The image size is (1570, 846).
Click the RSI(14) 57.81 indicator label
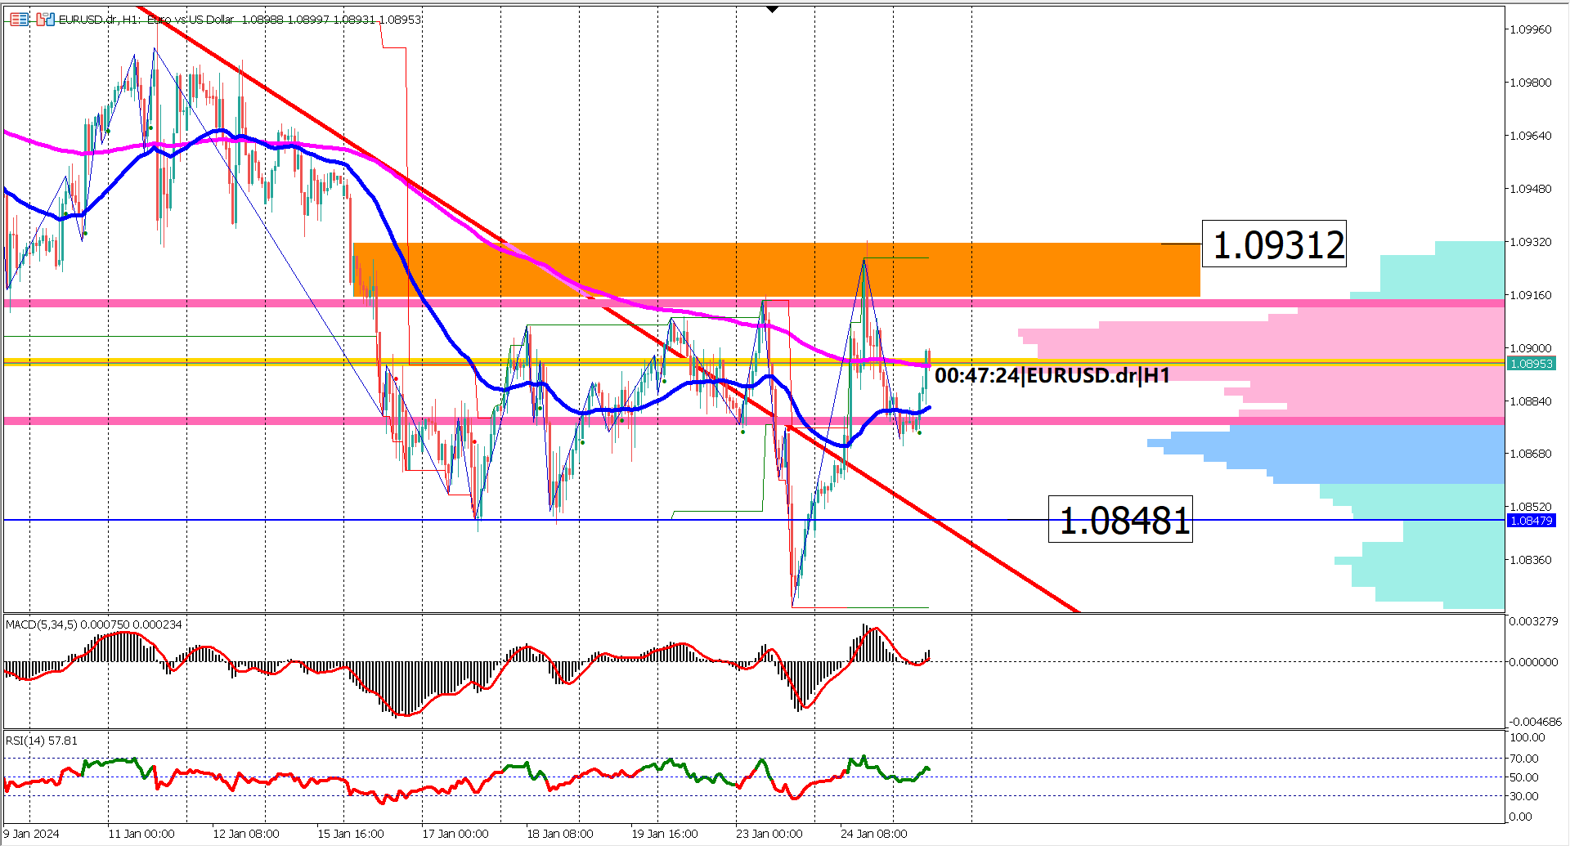pyautogui.click(x=39, y=741)
